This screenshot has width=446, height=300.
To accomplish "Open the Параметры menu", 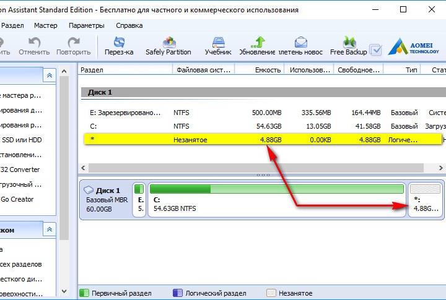I will coord(87,25).
